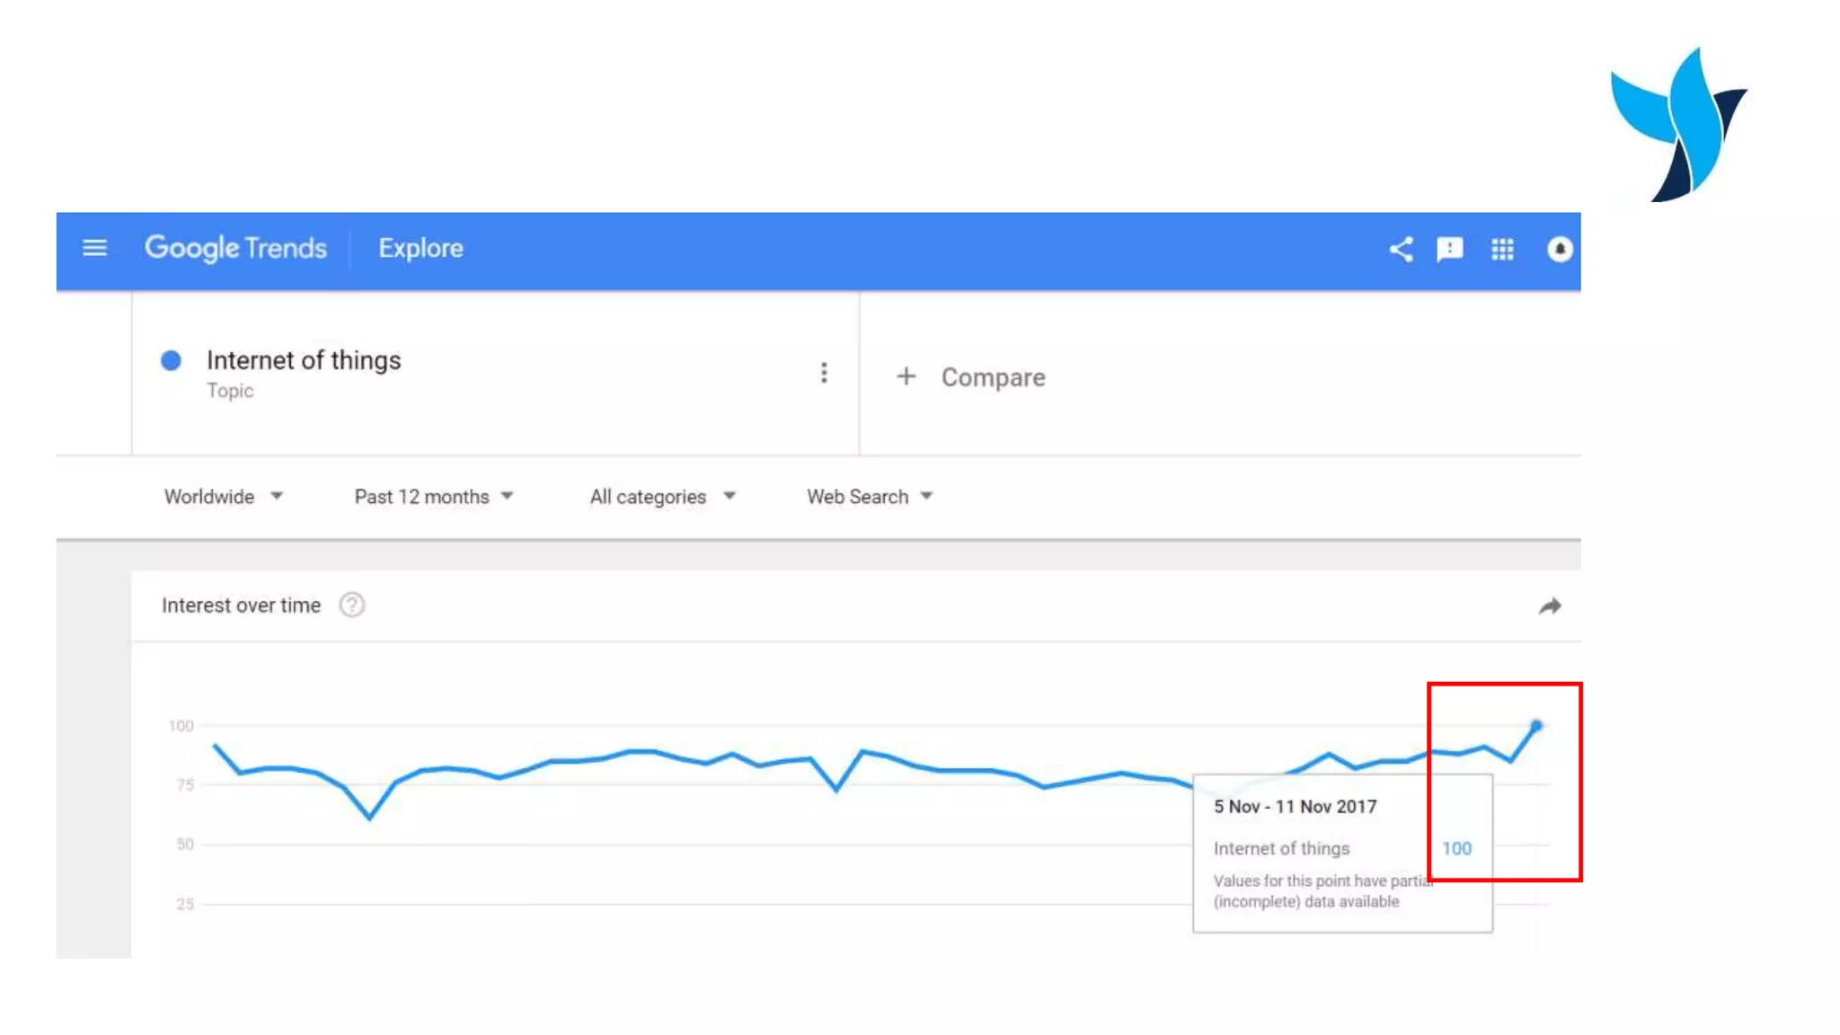Go to the Explore tab
The image size is (1840, 1035).
click(x=420, y=248)
